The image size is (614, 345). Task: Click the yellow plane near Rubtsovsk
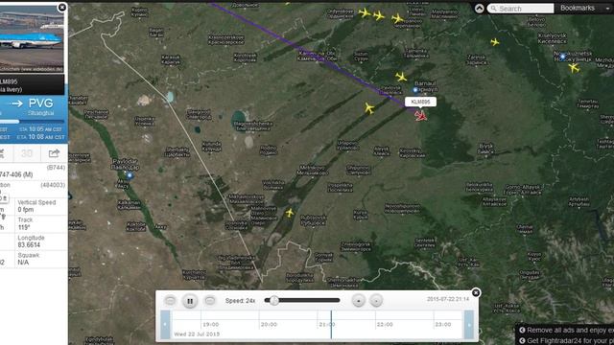tap(290, 213)
